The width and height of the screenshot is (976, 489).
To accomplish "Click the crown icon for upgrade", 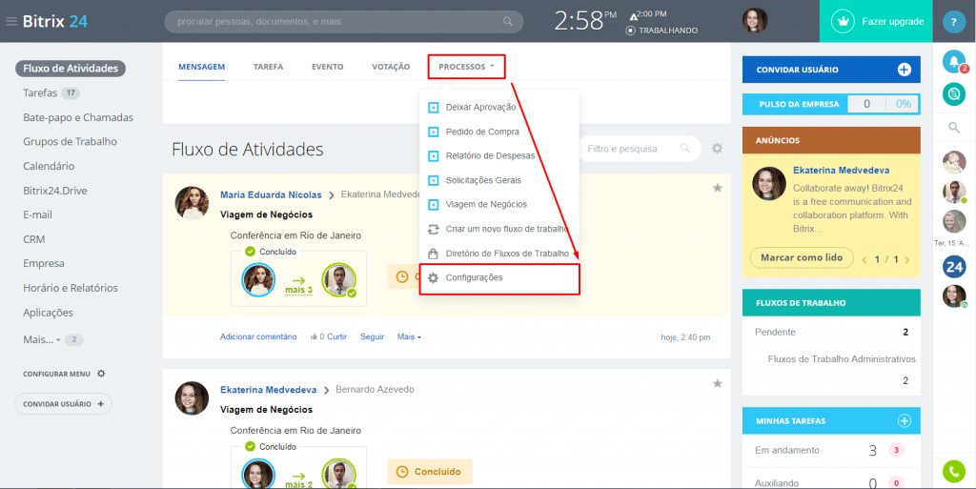I will pos(844,22).
